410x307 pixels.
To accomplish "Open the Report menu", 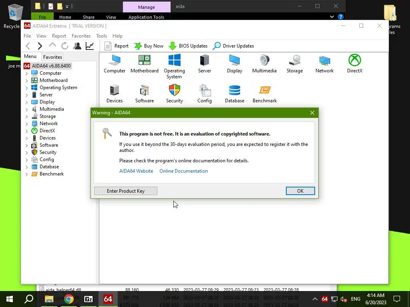I will pos(59,36).
